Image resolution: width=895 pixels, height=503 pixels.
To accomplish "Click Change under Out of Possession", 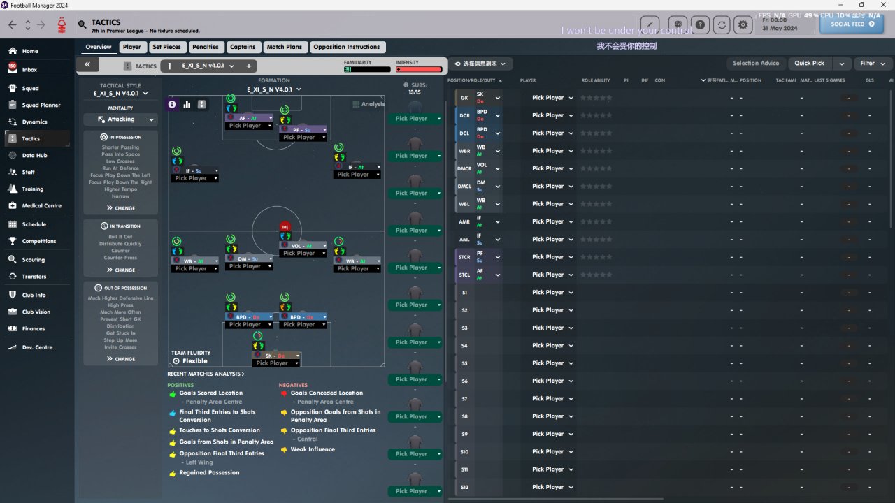I will click(x=121, y=359).
